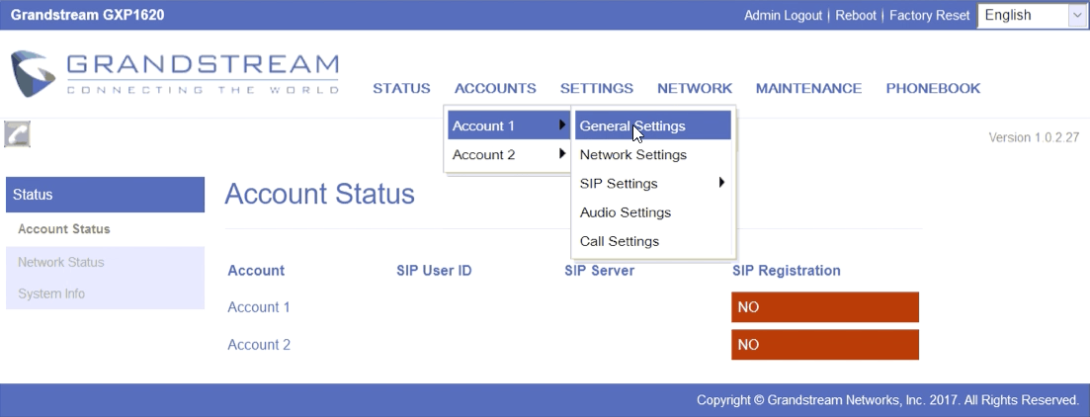The width and height of the screenshot is (1090, 417).
Task: Click the Account Status page heading
Action: click(320, 194)
